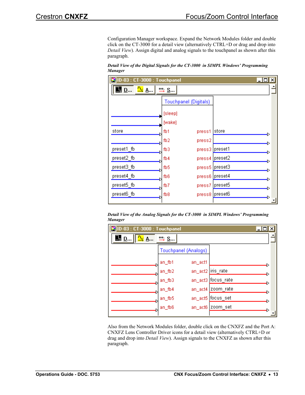
Task: Click the press6 output label
Action: point(204,176)
